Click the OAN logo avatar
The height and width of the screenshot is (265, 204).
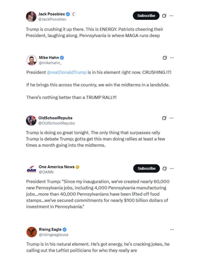(31, 169)
